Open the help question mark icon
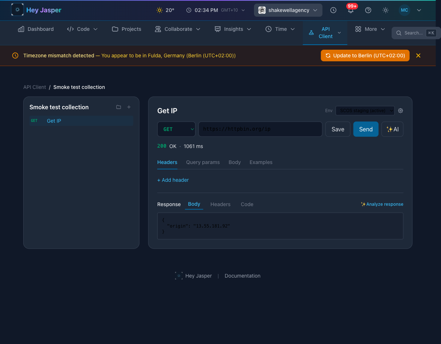The height and width of the screenshot is (344, 441). point(368,10)
